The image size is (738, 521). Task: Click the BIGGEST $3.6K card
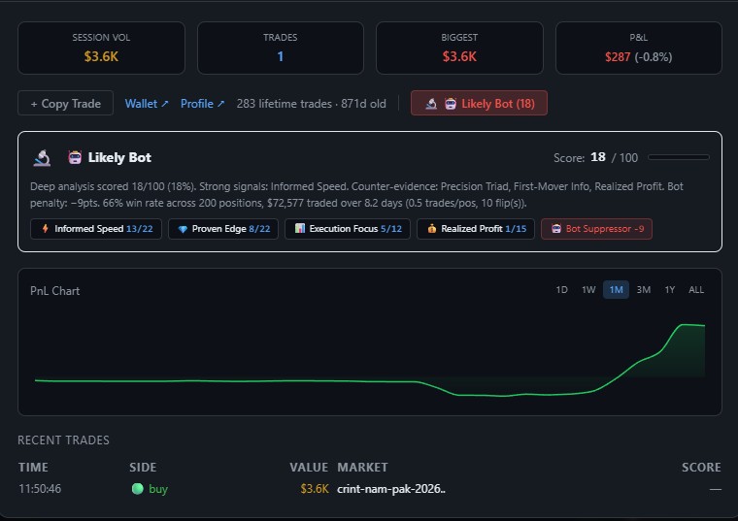pyautogui.click(x=459, y=48)
